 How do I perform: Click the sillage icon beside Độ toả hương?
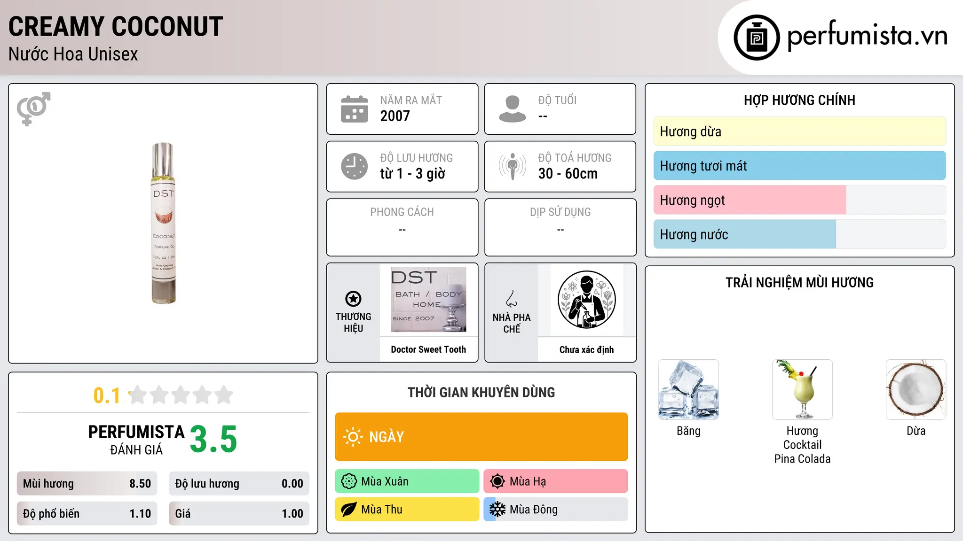tap(513, 166)
